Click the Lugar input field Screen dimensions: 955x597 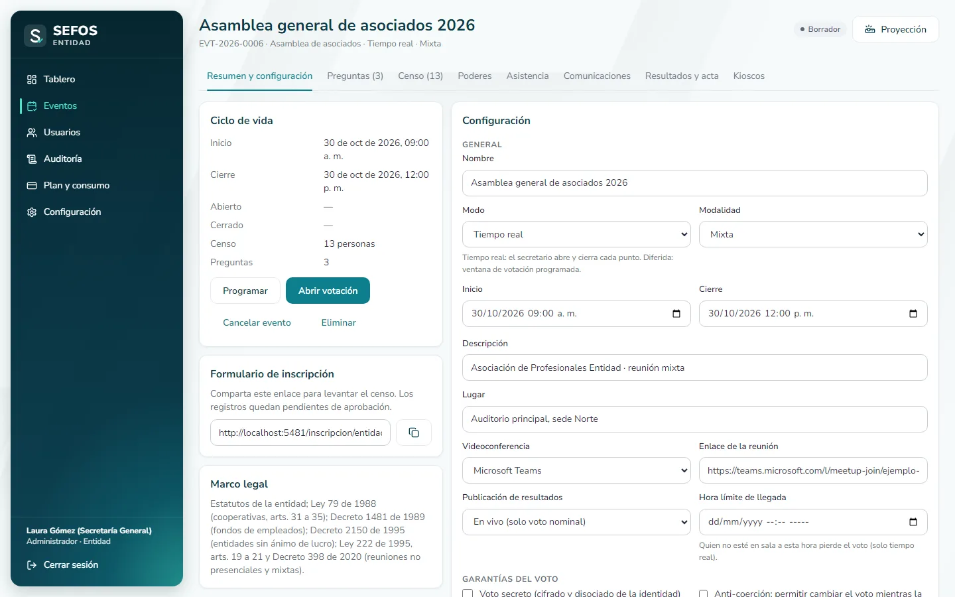coord(694,419)
